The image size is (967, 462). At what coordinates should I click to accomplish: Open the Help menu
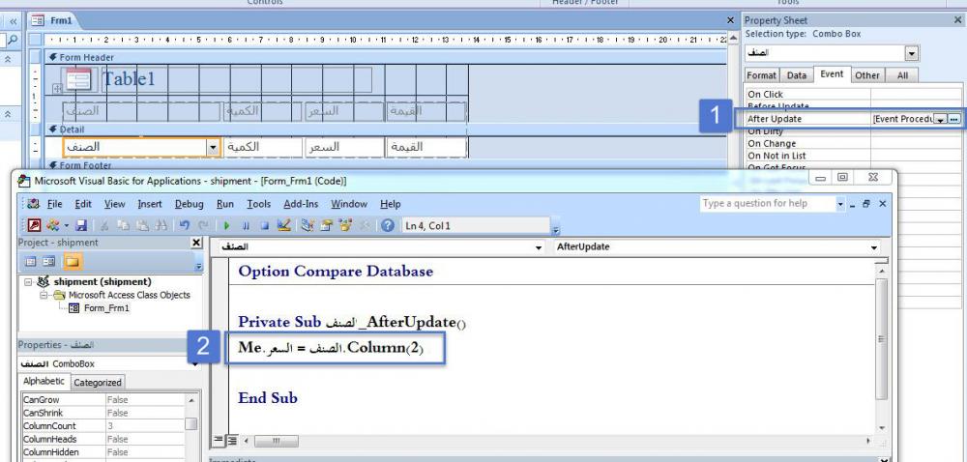click(x=391, y=204)
